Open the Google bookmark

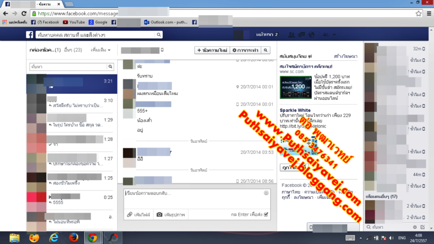click(98, 22)
